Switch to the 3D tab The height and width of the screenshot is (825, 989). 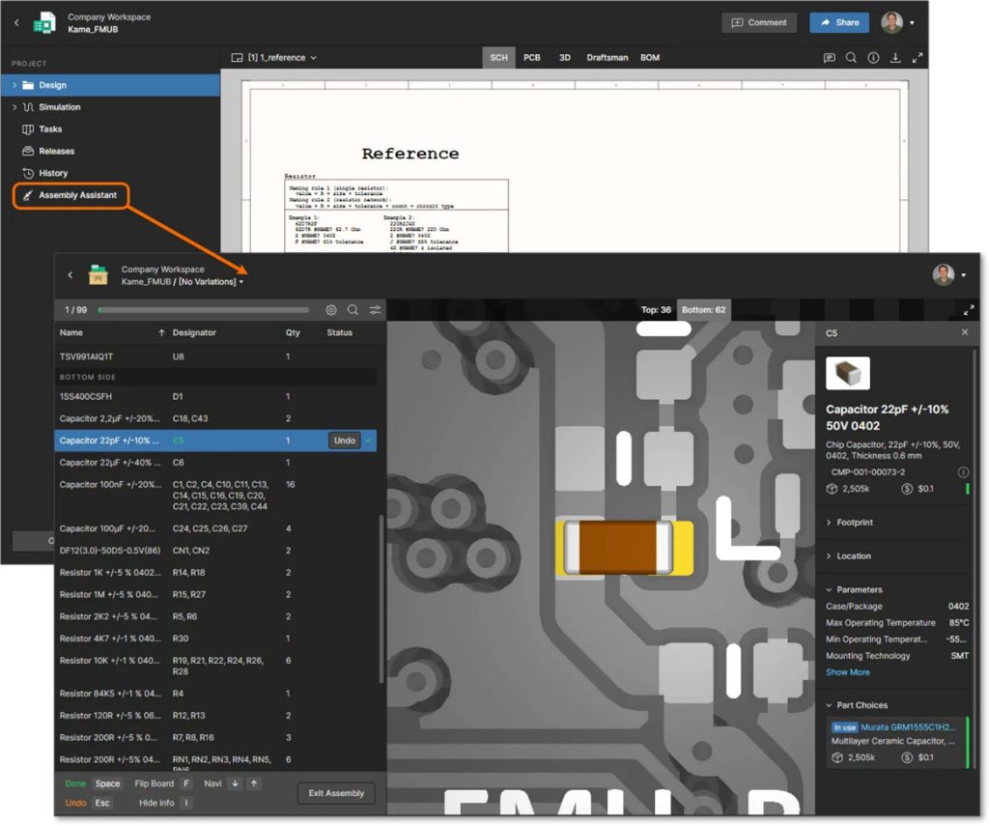564,57
